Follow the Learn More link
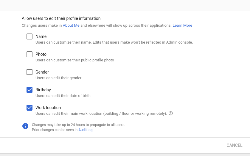Viewport: 250px width, 156px height. pyautogui.click(x=182, y=26)
